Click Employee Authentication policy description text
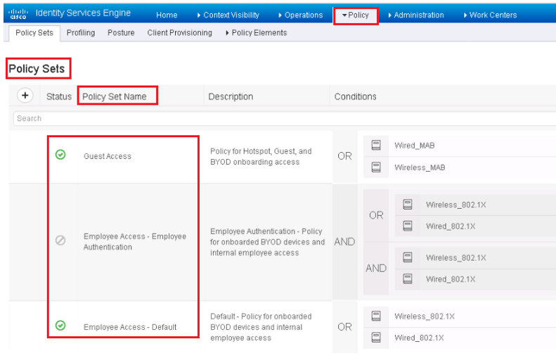The height and width of the screenshot is (358, 556). point(267,242)
